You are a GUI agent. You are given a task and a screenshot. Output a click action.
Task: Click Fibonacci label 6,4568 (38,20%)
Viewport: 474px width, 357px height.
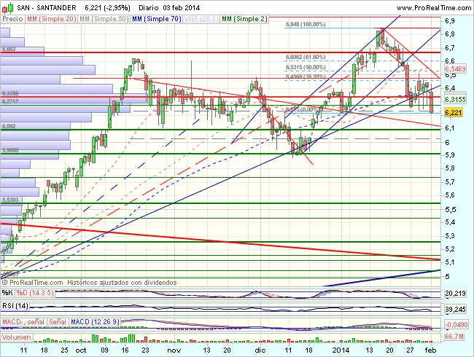tap(306, 76)
